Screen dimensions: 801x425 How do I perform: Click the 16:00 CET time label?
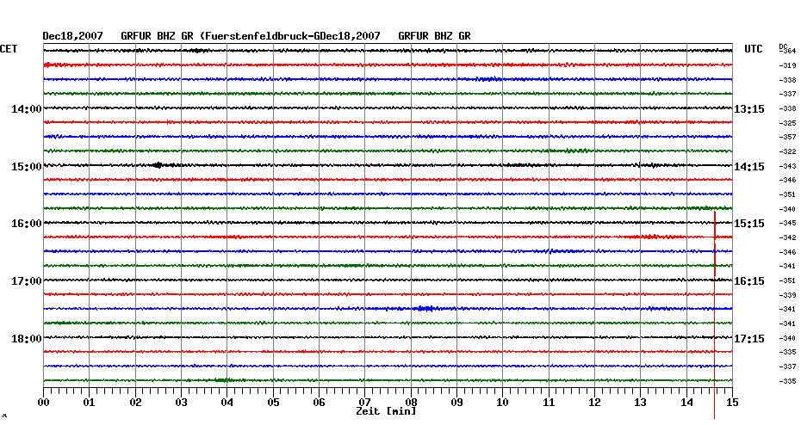coord(26,224)
